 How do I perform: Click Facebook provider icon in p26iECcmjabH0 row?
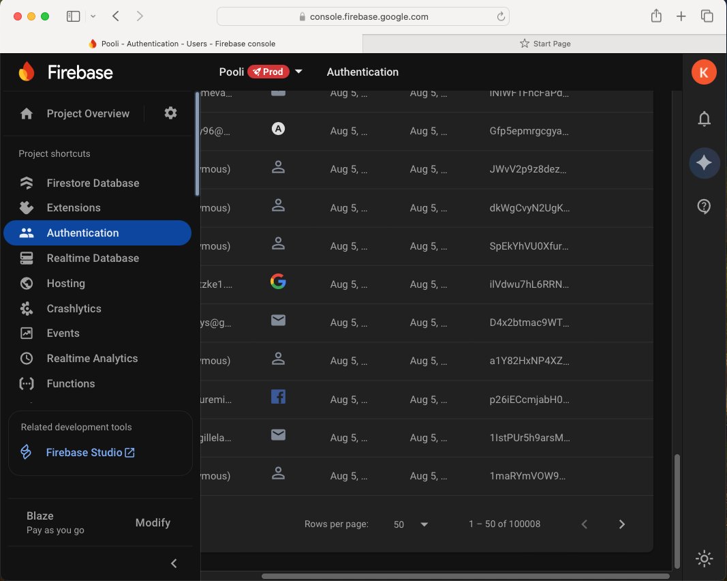[278, 397]
